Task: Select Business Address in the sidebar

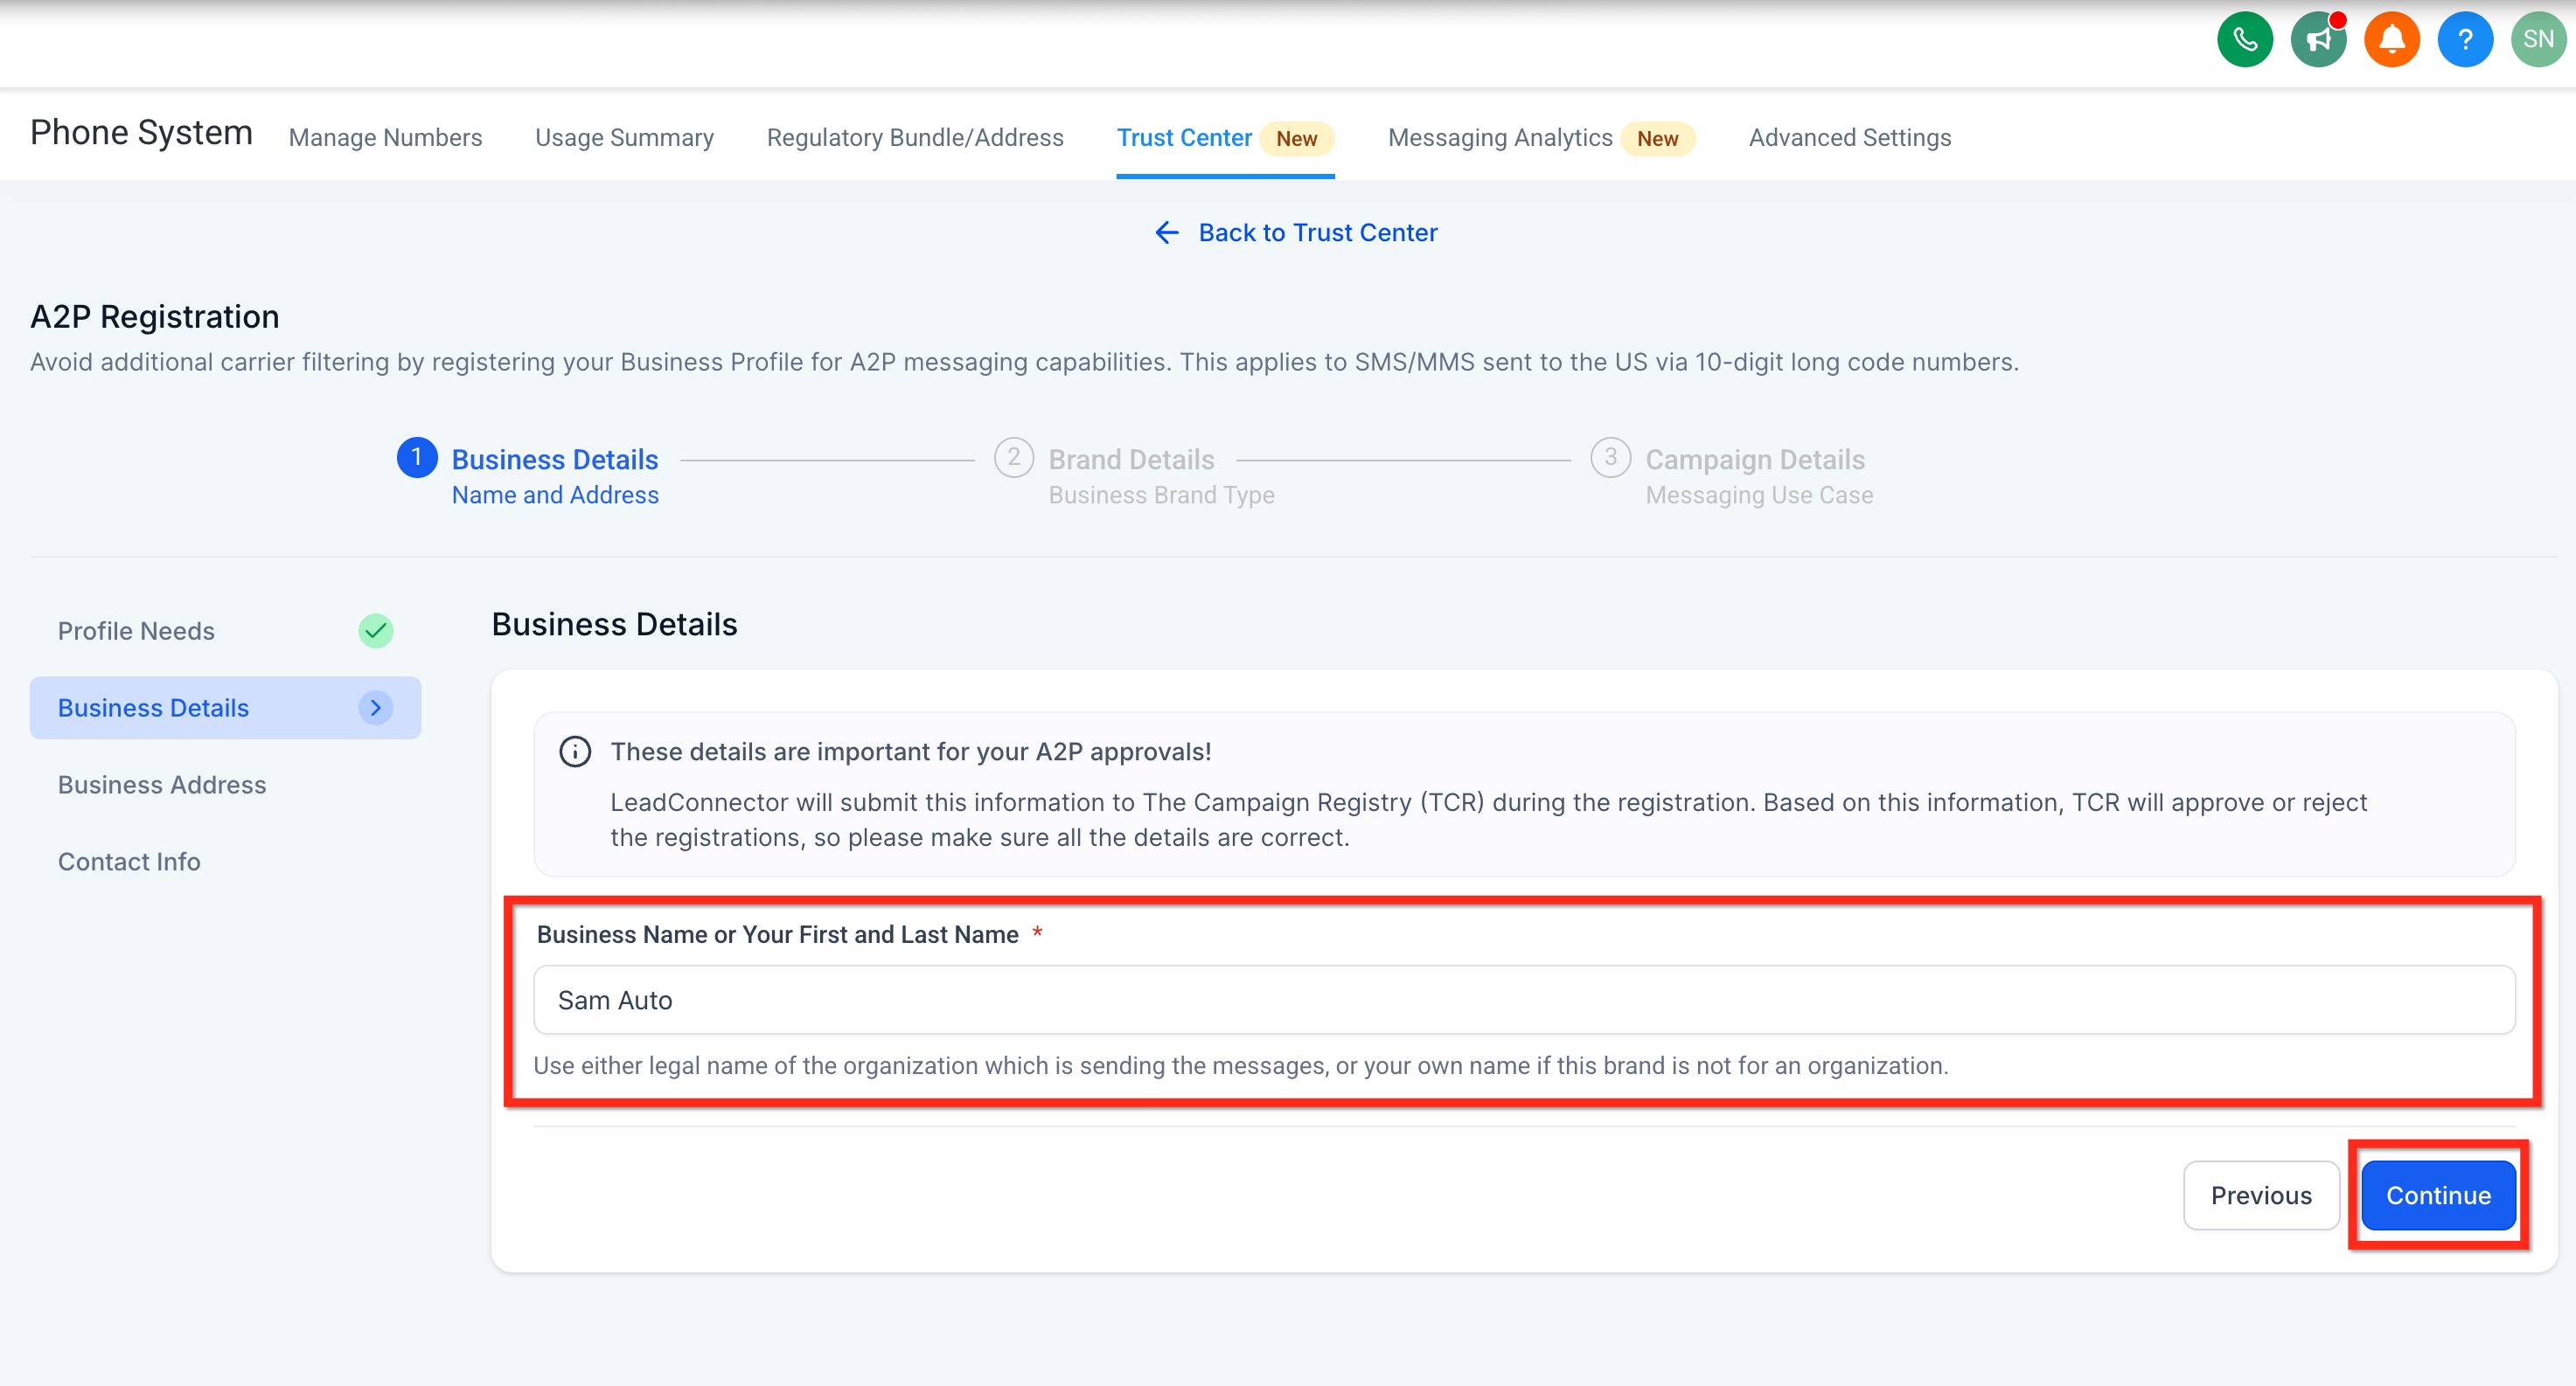Action: pyautogui.click(x=162, y=785)
